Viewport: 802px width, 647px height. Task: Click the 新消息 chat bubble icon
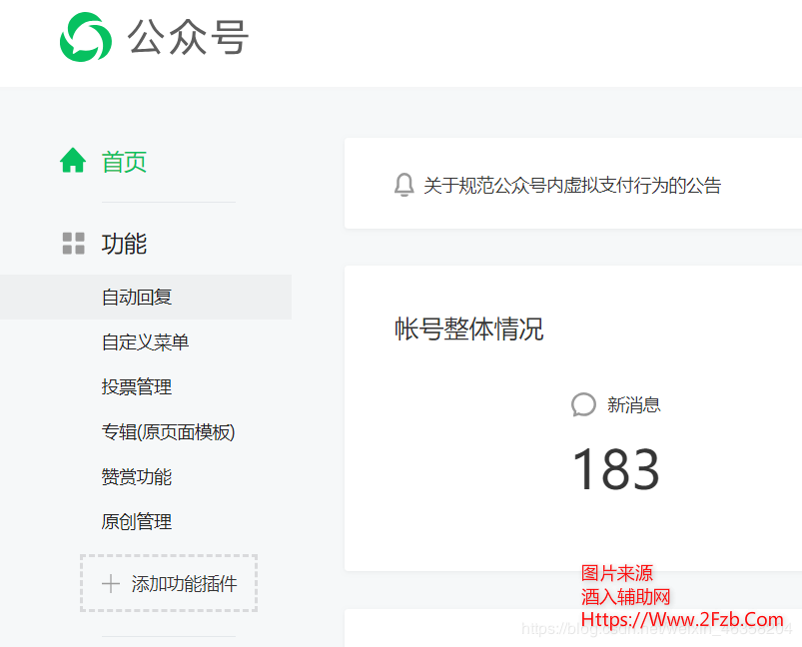[x=583, y=404]
